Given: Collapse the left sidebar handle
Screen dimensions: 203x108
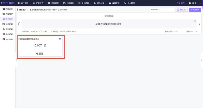Looking at the screenshot, I should pyautogui.click(x=17, y=60).
